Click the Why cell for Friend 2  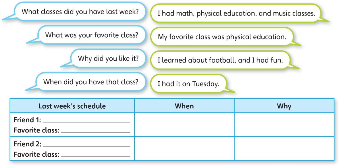284,149
